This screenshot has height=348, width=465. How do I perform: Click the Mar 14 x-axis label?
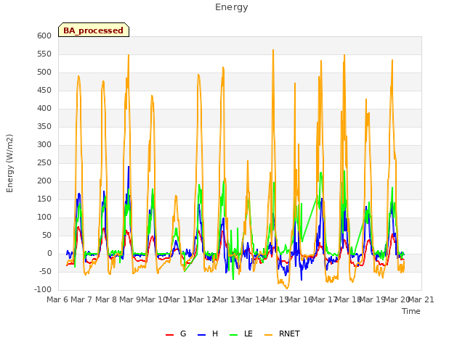(x=251, y=300)
